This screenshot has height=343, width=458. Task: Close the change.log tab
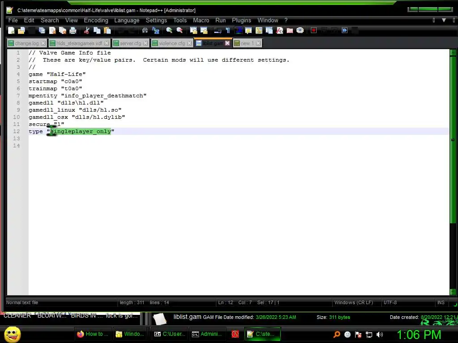43,43
